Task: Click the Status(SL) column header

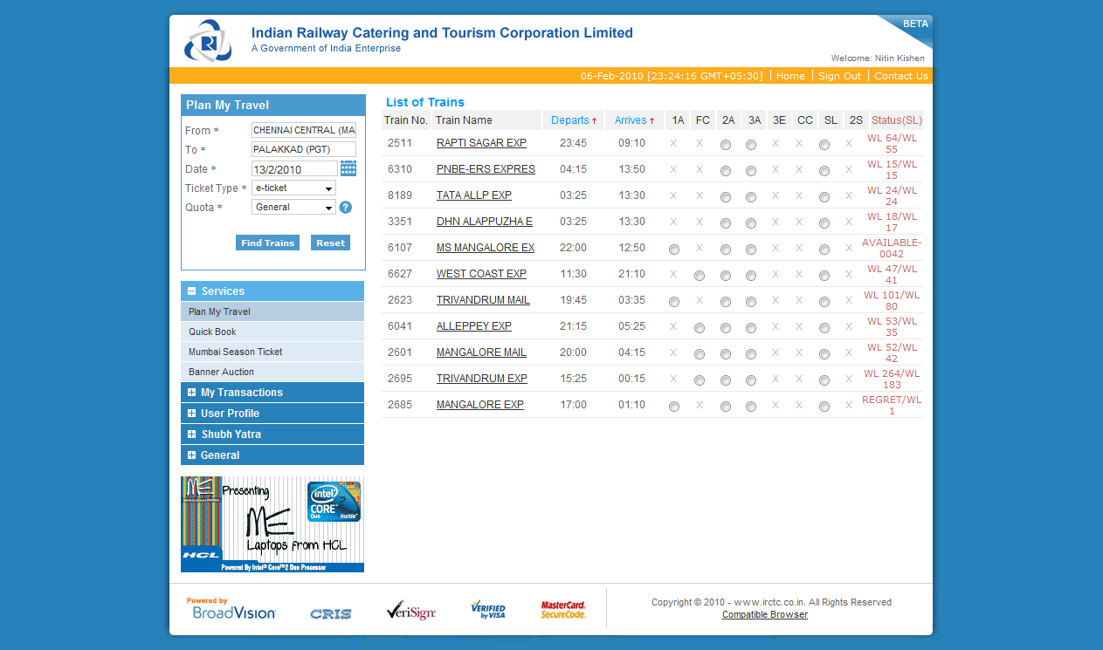Action: [897, 120]
